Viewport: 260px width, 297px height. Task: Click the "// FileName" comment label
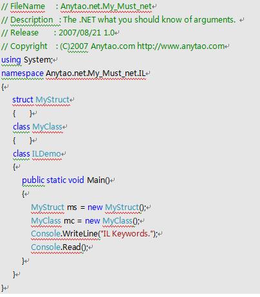click(x=23, y=6)
